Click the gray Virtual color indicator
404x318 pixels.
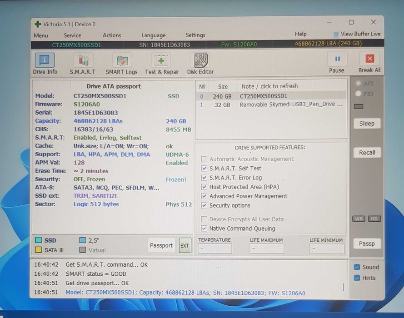[x=83, y=250]
